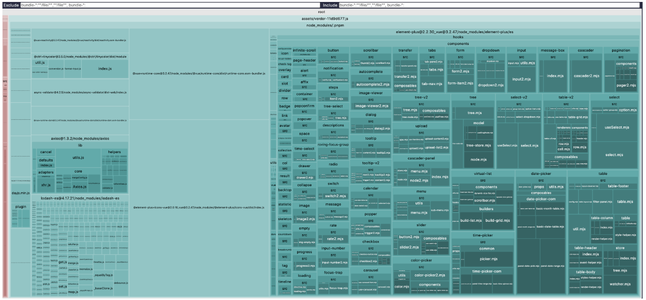Image resolution: width=646 pixels, height=300 pixels.
Task: Select the axios lib header
Action: point(80,145)
